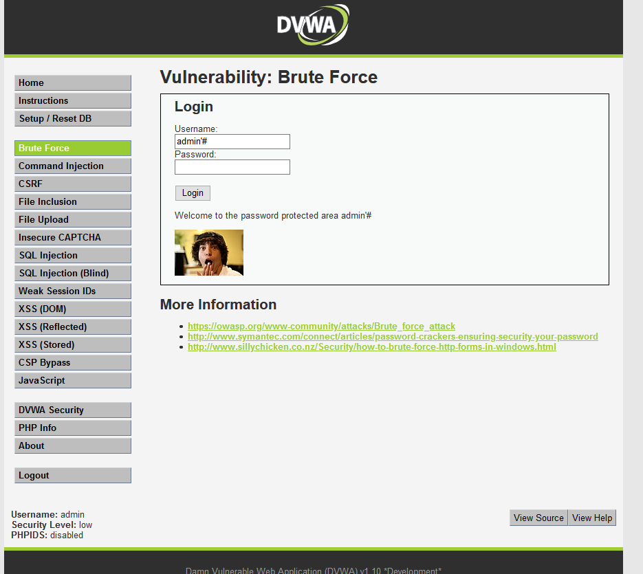Go to Instructions page

click(72, 101)
